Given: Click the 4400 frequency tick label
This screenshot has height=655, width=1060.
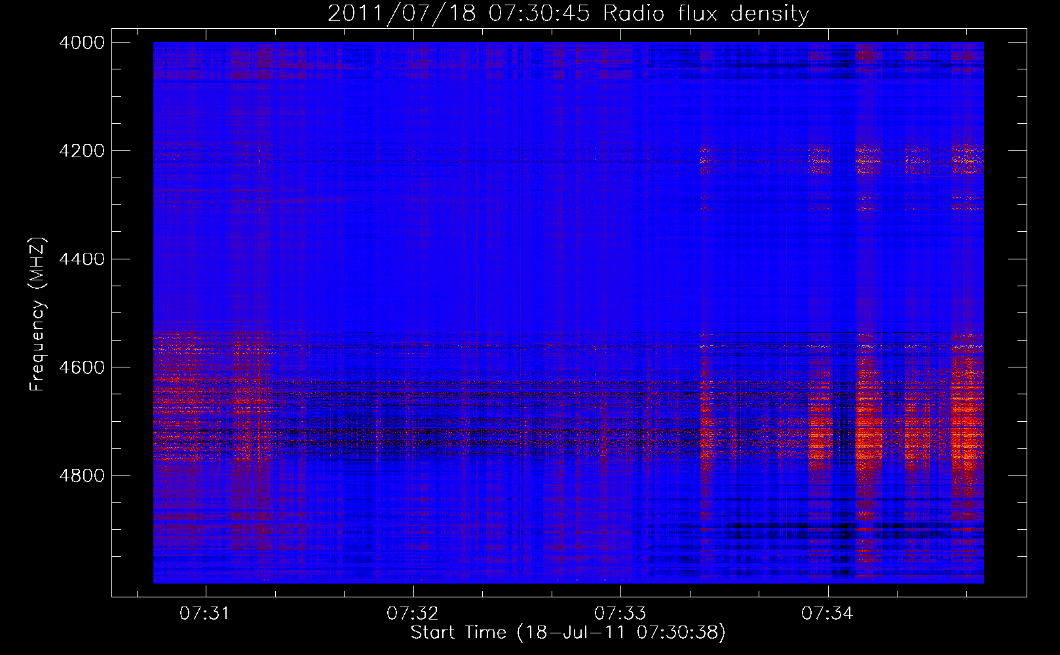Looking at the screenshot, I should [82, 259].
